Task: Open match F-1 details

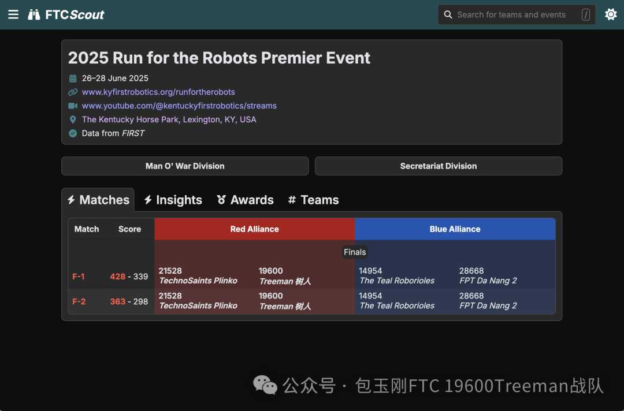Action: tap(79, 277)
